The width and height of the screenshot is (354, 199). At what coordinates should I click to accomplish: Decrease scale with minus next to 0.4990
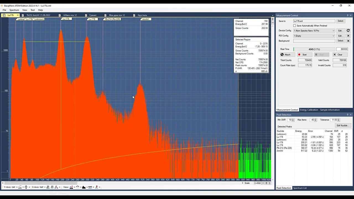pos(263,183)
